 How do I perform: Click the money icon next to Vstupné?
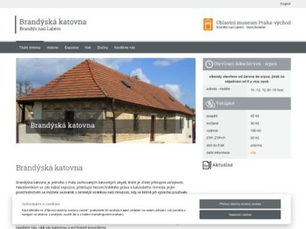coord(210,104)
